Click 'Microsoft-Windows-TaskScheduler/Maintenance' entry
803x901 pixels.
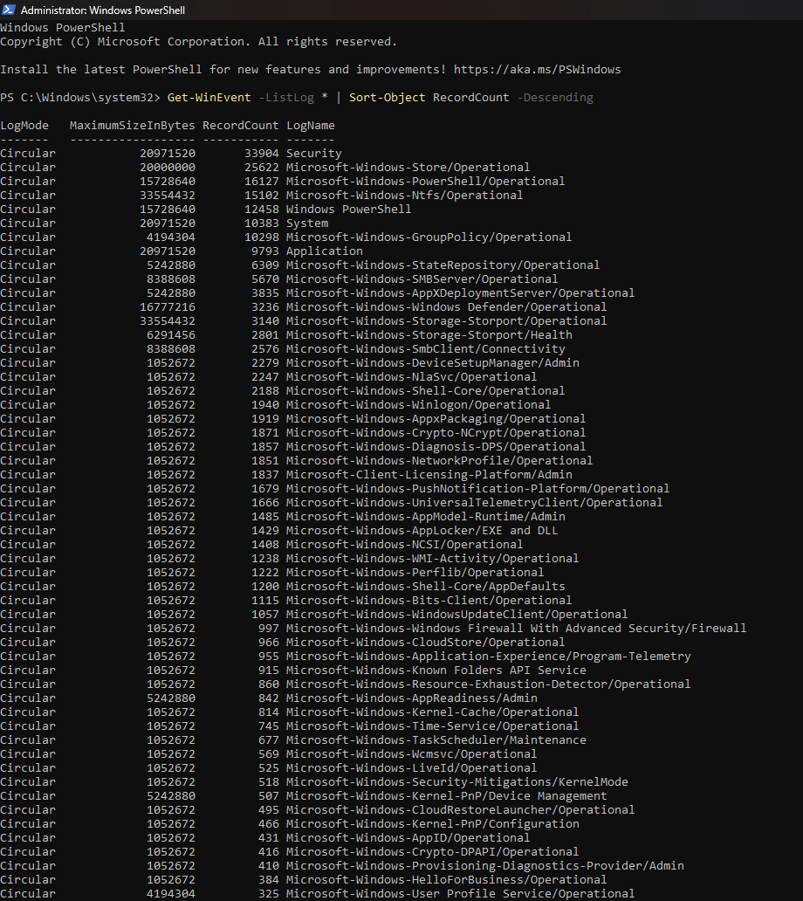click(x=436, y=740)
